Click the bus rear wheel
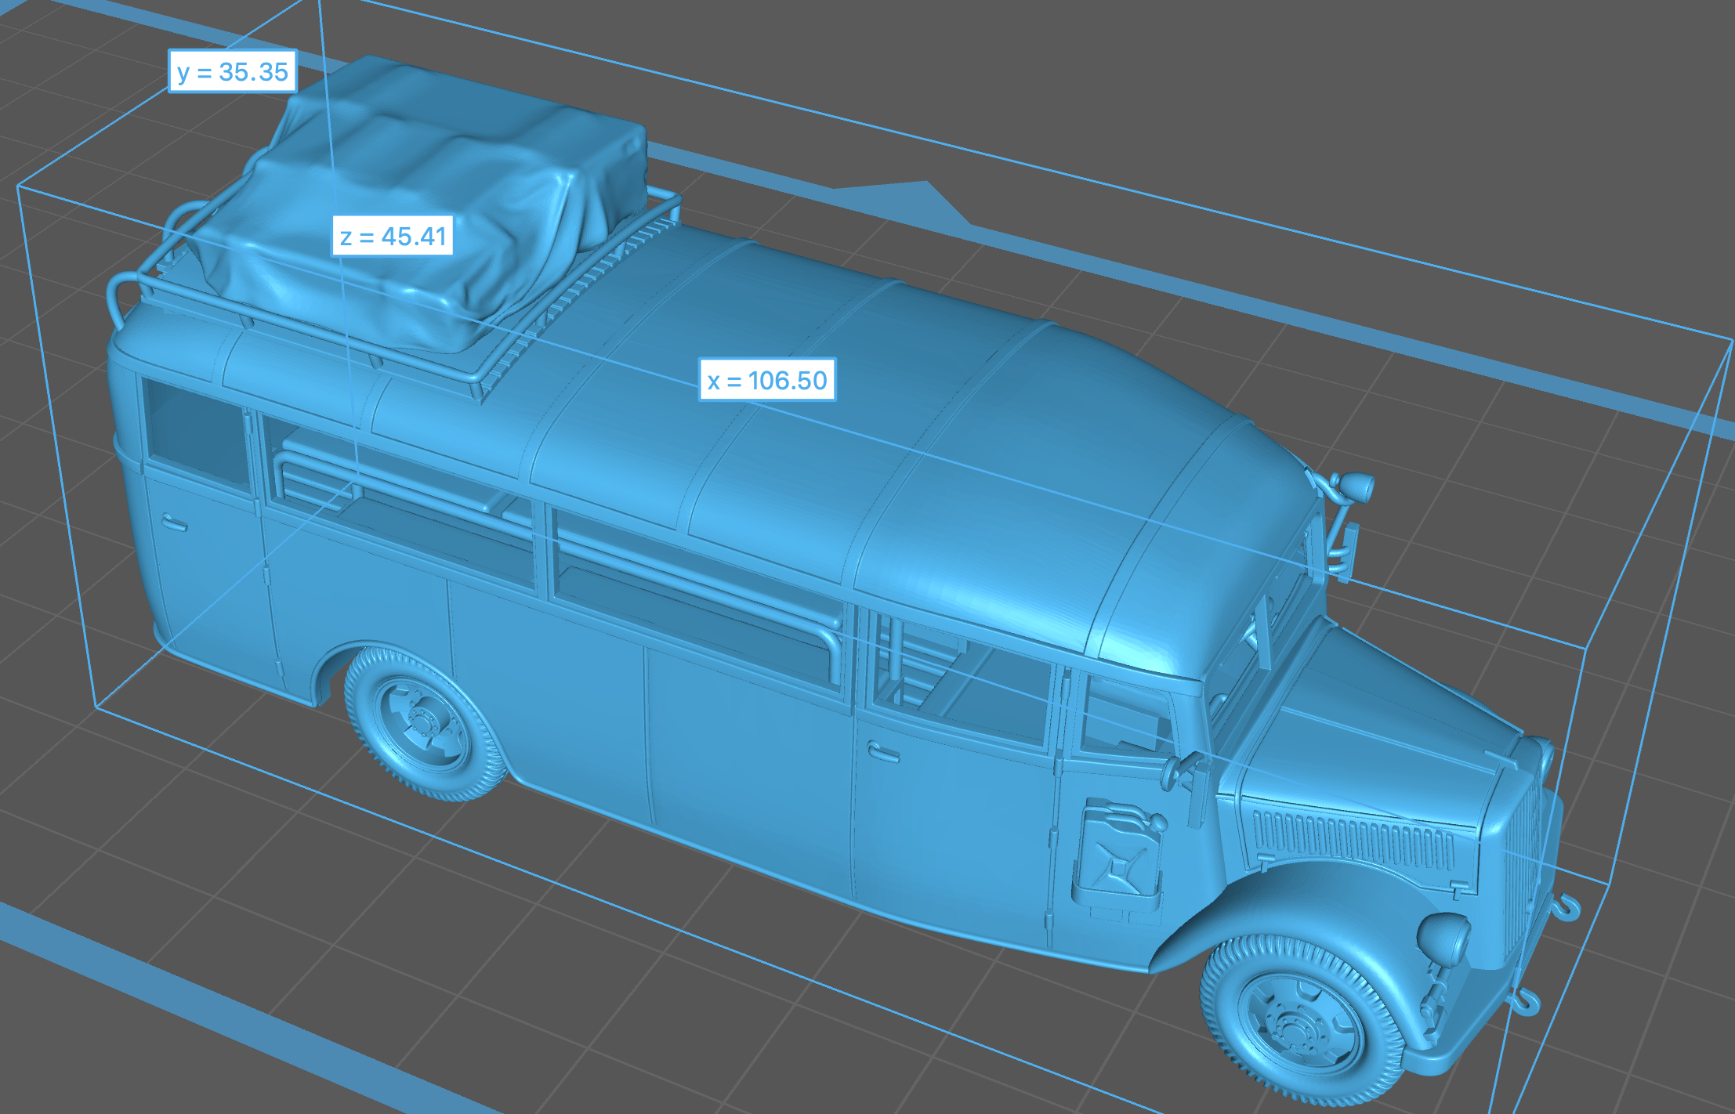The width and height of the screenshot is (1735, 1114). point(422,722)
